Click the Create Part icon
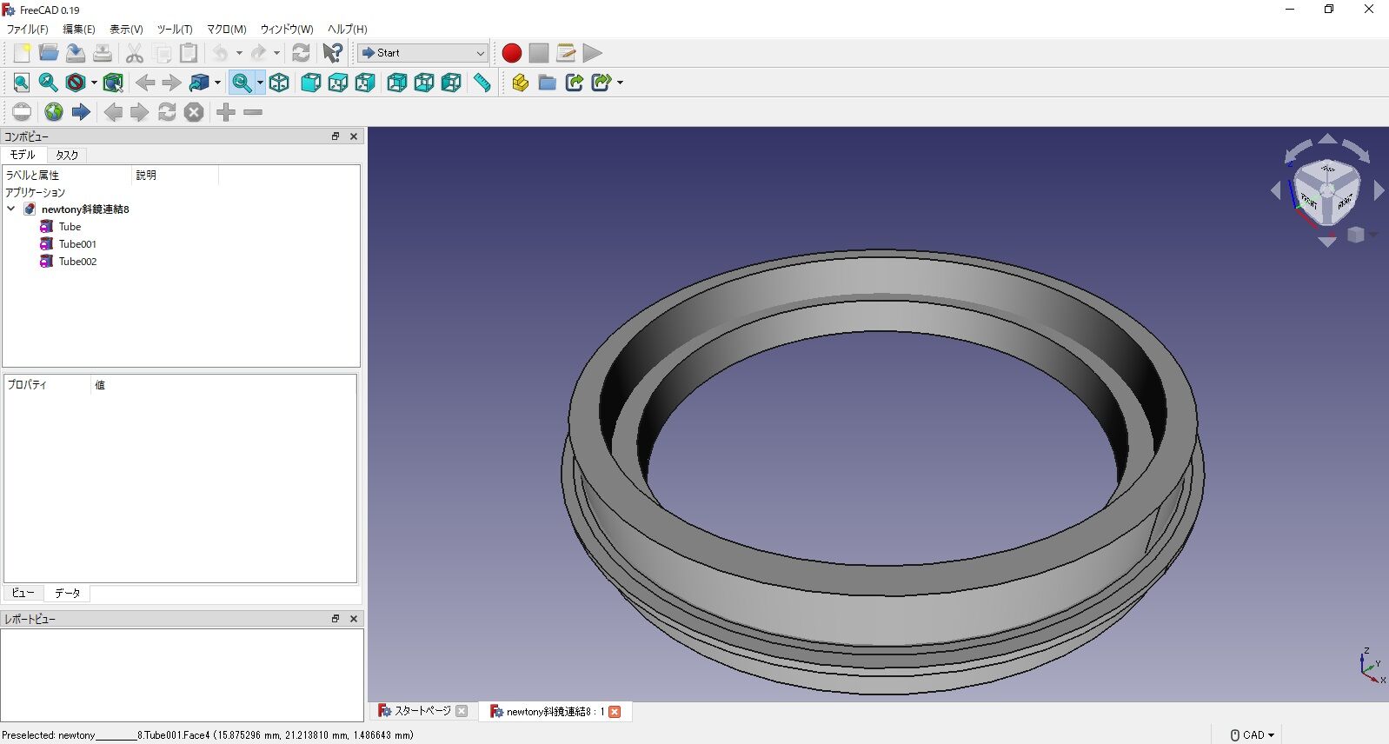Image resolution: width=1389 pixels, height=744 pixels. click(520, 83)
